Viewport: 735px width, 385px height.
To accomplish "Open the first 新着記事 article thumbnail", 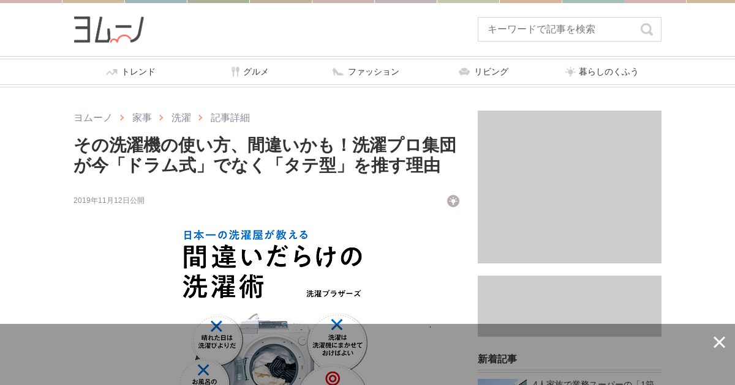I will (x=502, y=382).
